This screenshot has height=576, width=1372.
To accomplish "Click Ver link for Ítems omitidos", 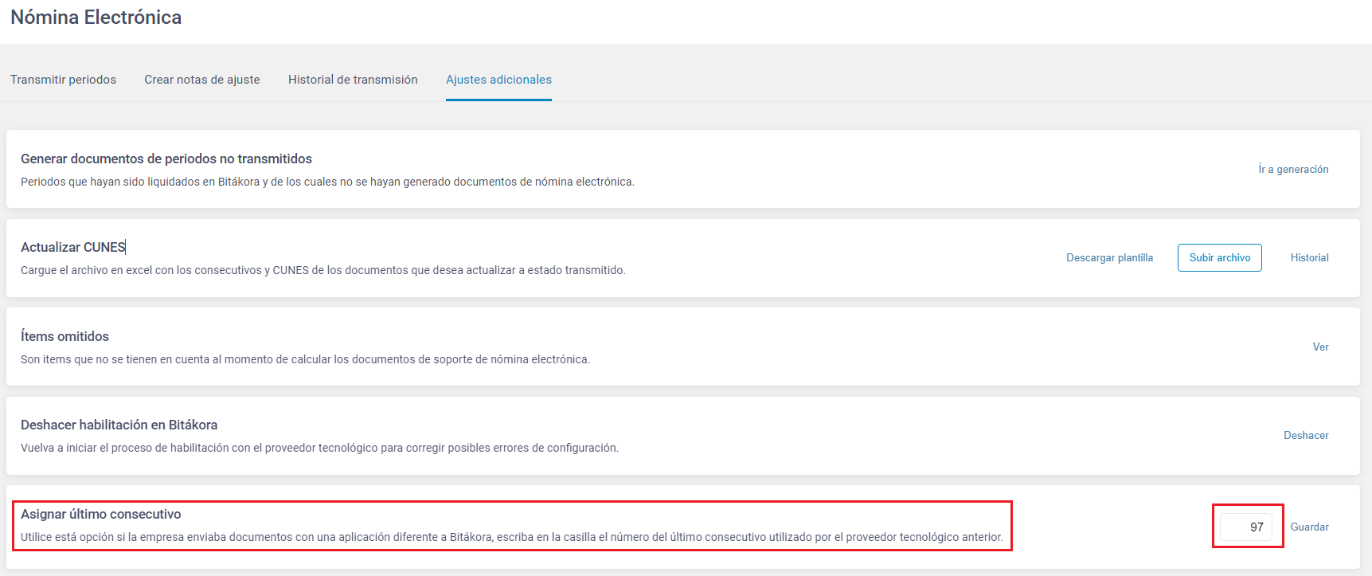I will 1321,347.
